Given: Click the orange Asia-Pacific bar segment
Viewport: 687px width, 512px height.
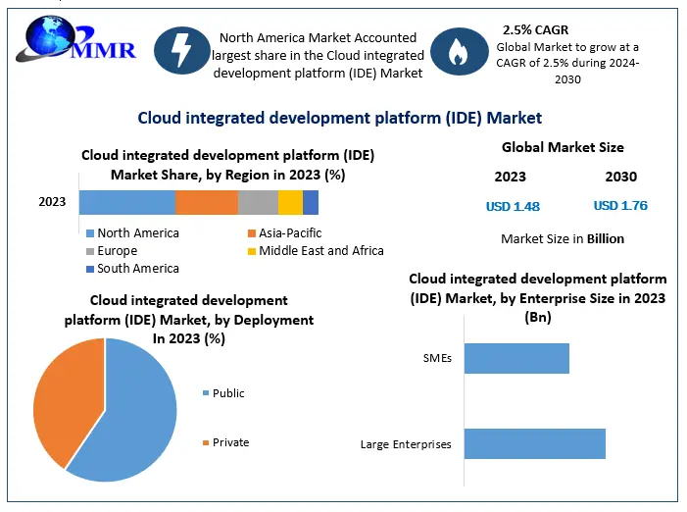Looking at the screenshot, I should click(206, 202).
